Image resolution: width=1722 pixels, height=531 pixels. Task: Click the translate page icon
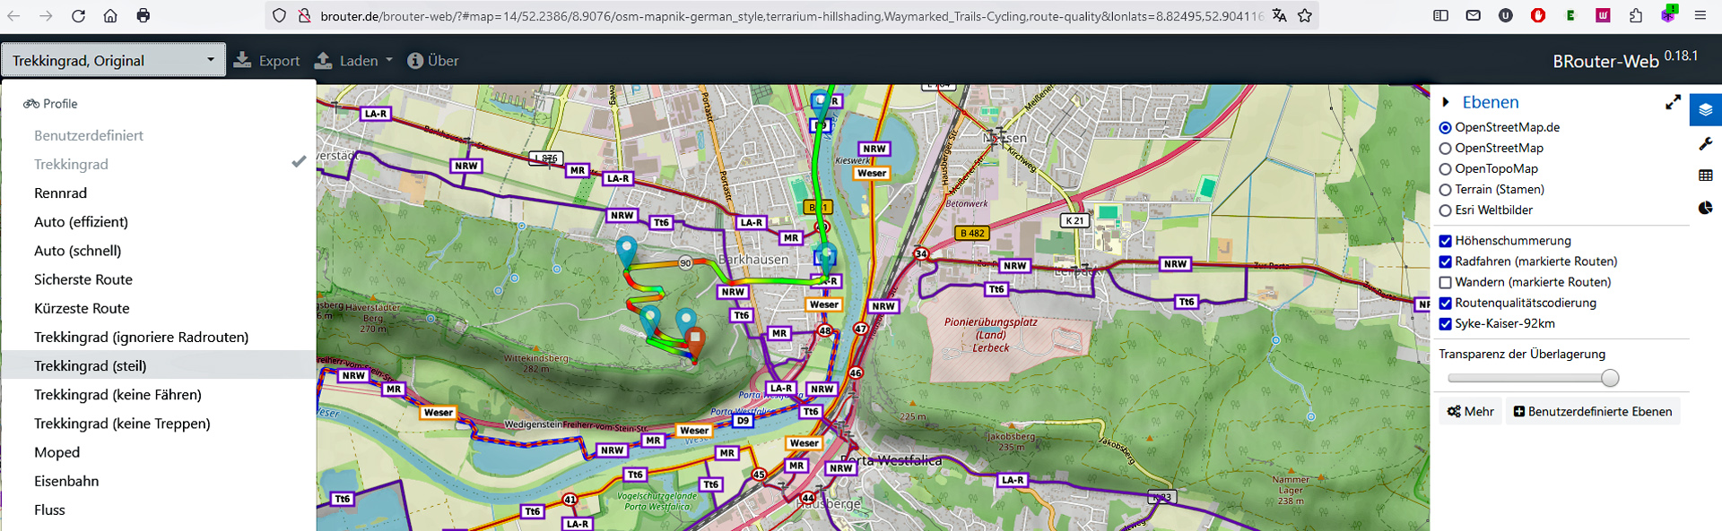(1279, 15)
